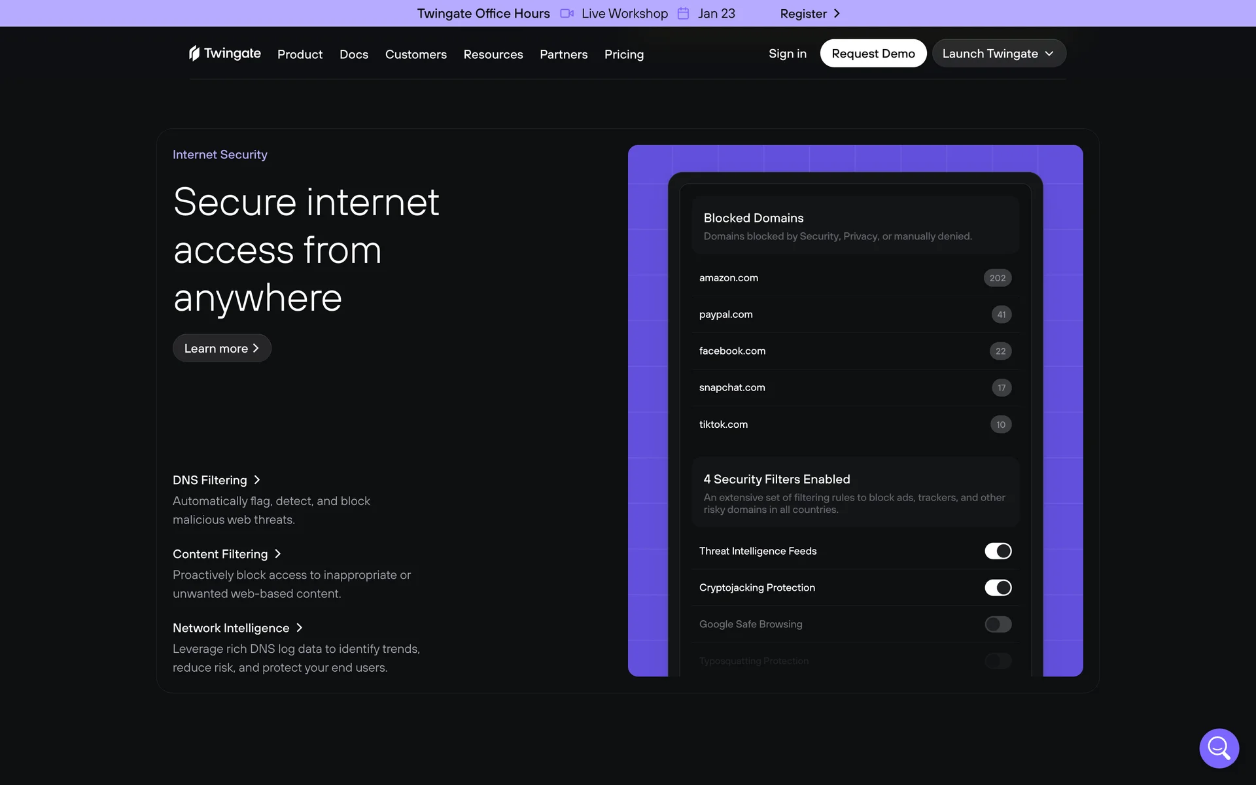Disable Threat Intelligence Feeds toggle
Image resolution: width=1256 pixels, height=785 pixels.
tap(998, 551)
